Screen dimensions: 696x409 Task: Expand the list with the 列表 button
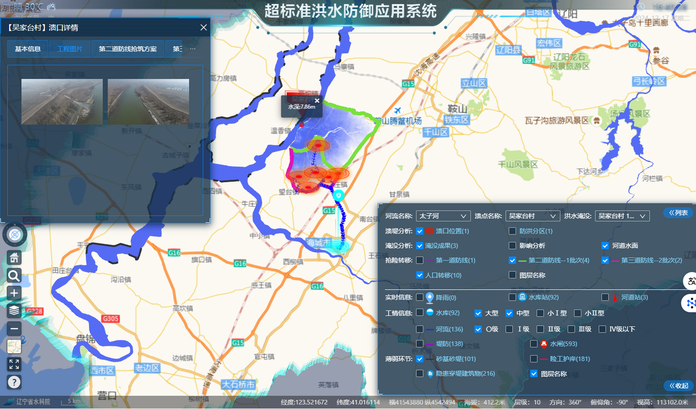point(678,213)
